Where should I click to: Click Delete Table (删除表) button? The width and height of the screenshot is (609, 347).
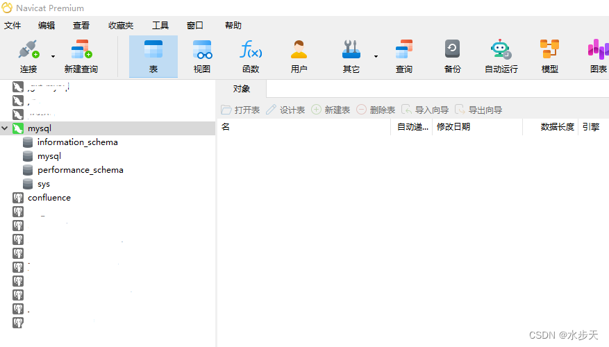coord(376,110)
